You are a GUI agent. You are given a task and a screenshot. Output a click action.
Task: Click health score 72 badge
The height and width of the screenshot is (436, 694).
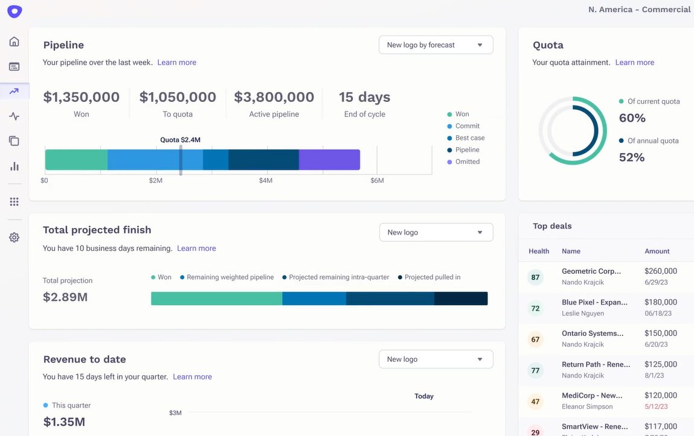[x=536, y=308]
